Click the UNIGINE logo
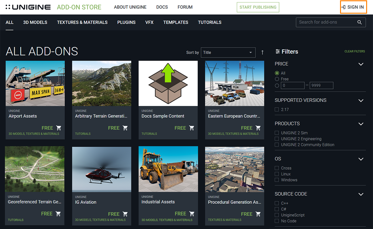373x229 pixels. coord(28,7)
